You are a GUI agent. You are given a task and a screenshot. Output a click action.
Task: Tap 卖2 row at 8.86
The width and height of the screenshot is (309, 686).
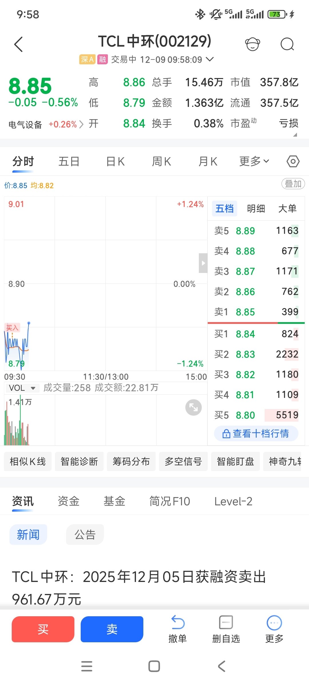pyautogui.click(x=256, y=292)
